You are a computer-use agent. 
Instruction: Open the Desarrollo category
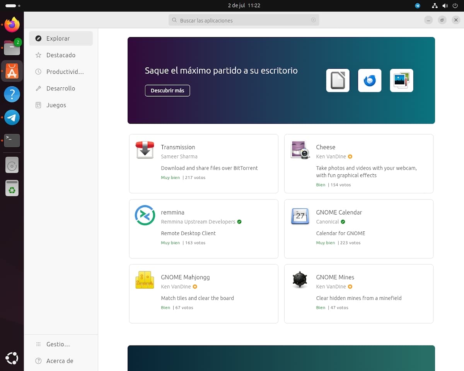[61, 88]
